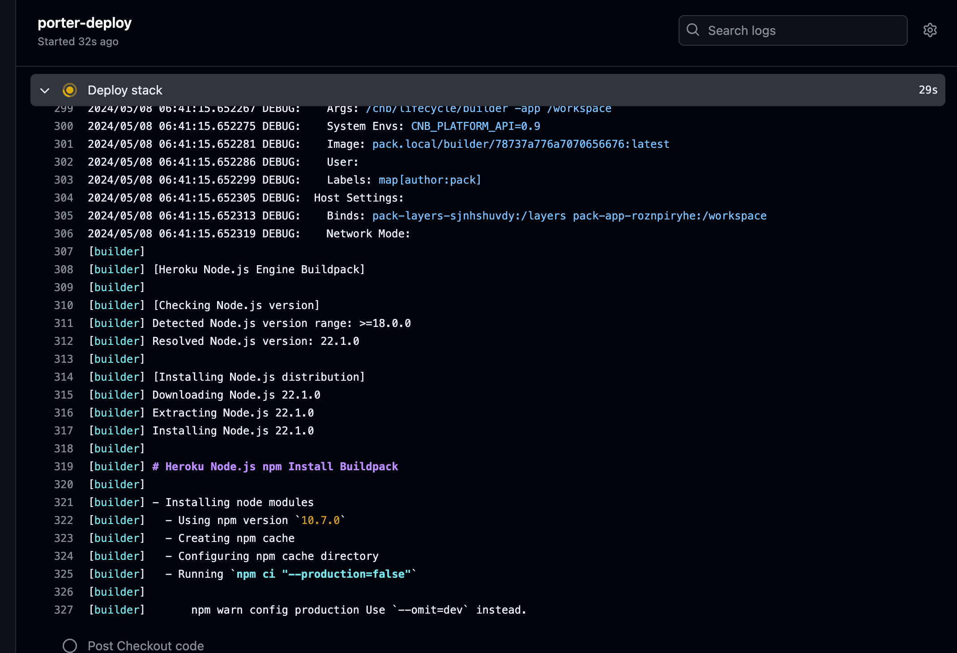Expand the Post Checkout code step
The image size is (957, 653).
pyautogui.click(x=145, y=645)
